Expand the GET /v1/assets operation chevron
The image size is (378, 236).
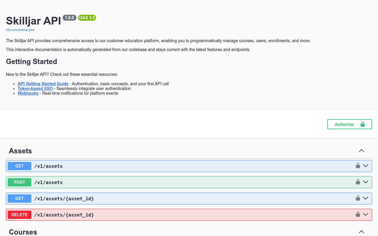tap(366, 166)
